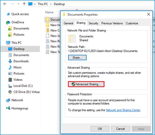Screen dimensions: 155x135
Task: Click the folder icon in Properties title bar
Action: tap(64, 14)
